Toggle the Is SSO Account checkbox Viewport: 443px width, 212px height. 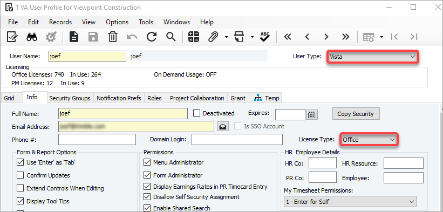[x=238, y=126]
